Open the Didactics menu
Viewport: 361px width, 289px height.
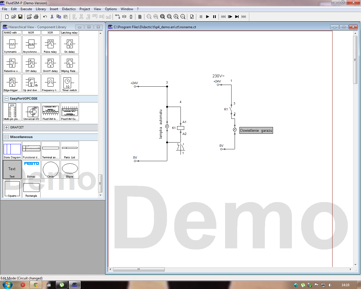[x=69, y=9]
